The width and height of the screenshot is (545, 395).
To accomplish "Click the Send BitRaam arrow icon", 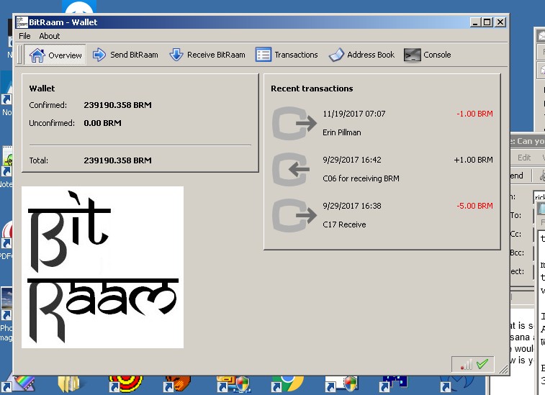I will point(99,55).
